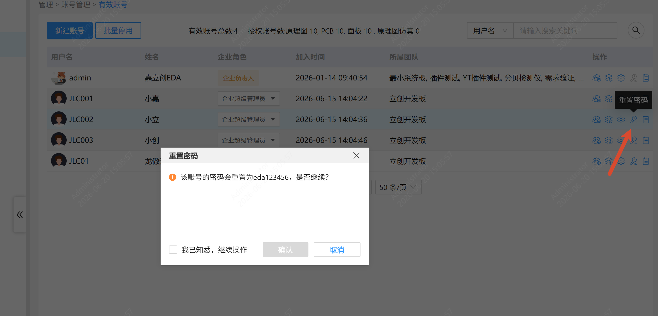Screen dimensions: 658x316
Task: Click 确认 button in dialog
Action: click(285, 250)
